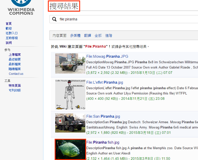Screen dimensions: 198x160
Task: Open the File:San Piranha.jpg link
Action: click(x=103, y=116)
